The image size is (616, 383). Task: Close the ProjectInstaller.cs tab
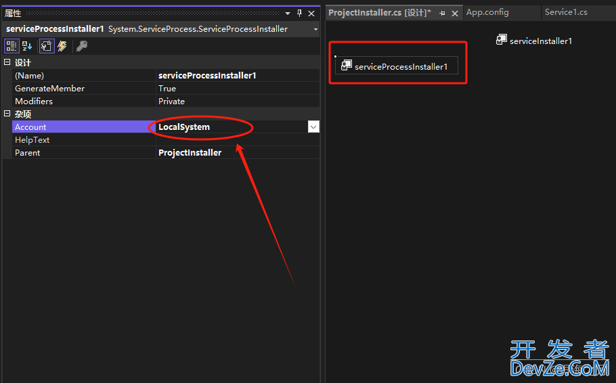pos(455,14)
